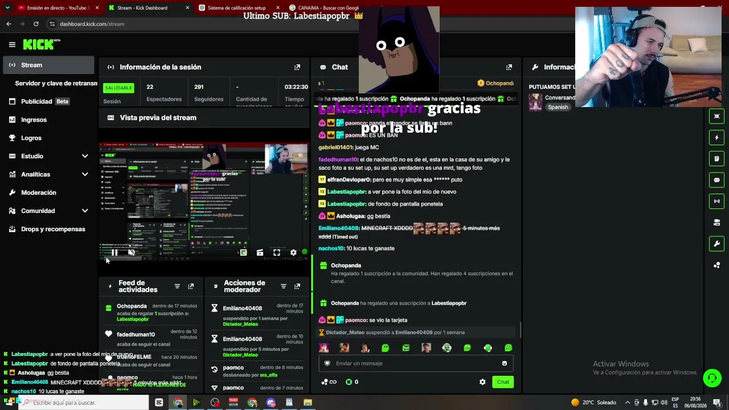This screenshot has width=729, height=410.
Task: Click the Spanish language tag
Action: pos(558,107)
